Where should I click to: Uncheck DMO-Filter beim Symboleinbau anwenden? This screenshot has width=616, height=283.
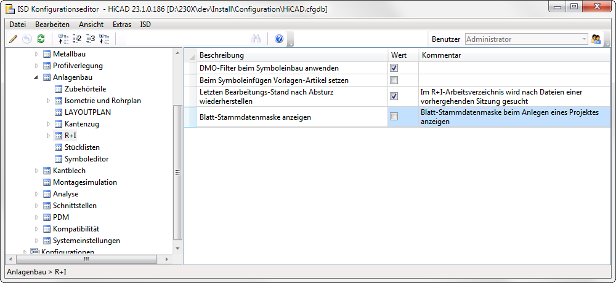click(394, 68)
